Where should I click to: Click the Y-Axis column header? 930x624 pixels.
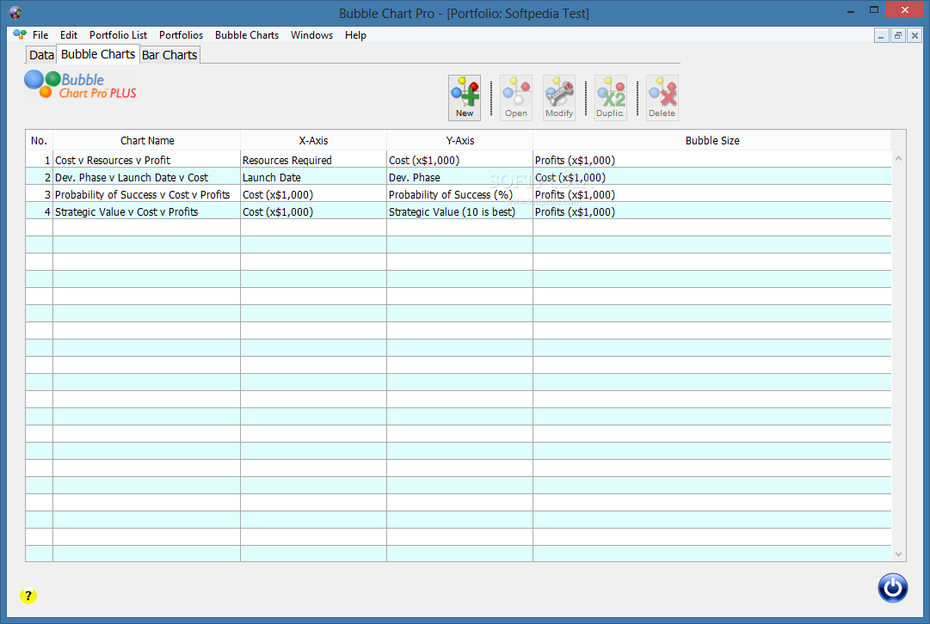tap(459, 140)
